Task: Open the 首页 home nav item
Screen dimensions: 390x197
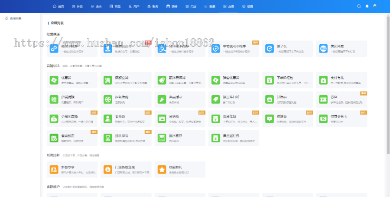Action: click(58, 7)
